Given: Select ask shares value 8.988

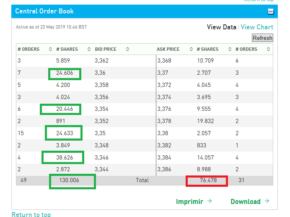Looking at the screenshot, I should click(204, 169).
